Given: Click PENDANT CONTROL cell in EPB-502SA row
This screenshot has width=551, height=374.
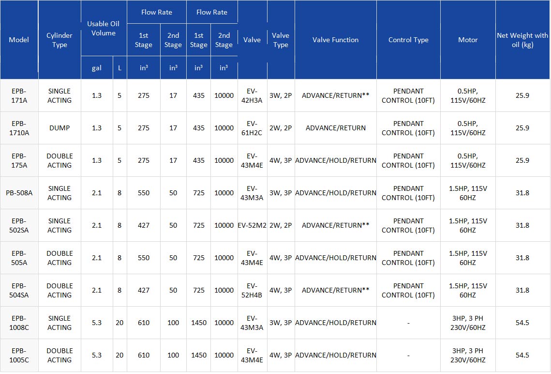Looking at the screenshot, I should click(x=408, y=226).
